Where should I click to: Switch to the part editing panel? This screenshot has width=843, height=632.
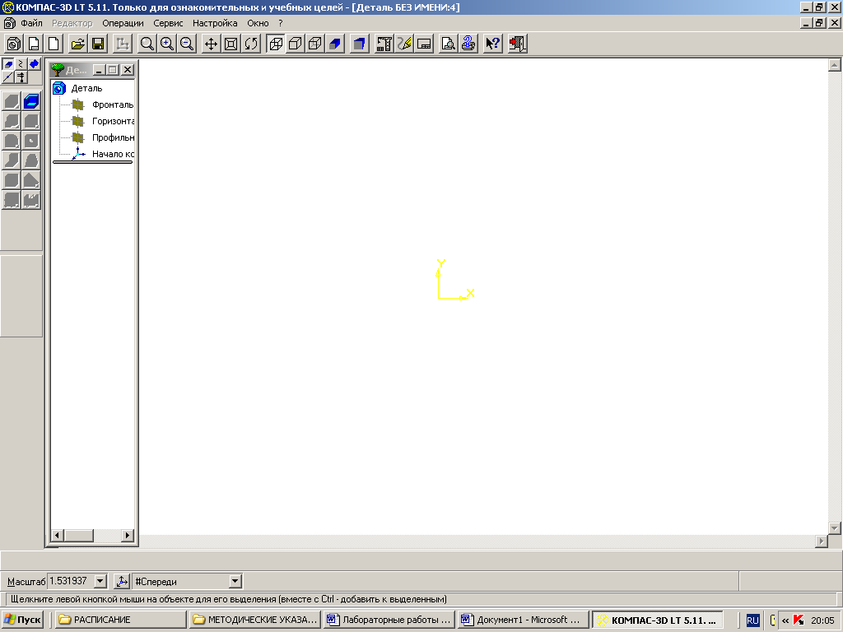(x=8, y=64)
